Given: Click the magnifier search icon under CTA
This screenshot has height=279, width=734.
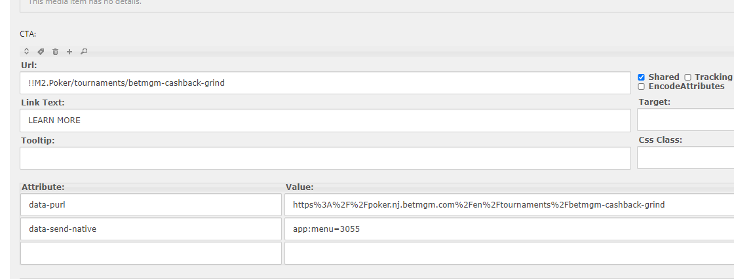Looking at the screenshot, I should (x=84, y=52).
